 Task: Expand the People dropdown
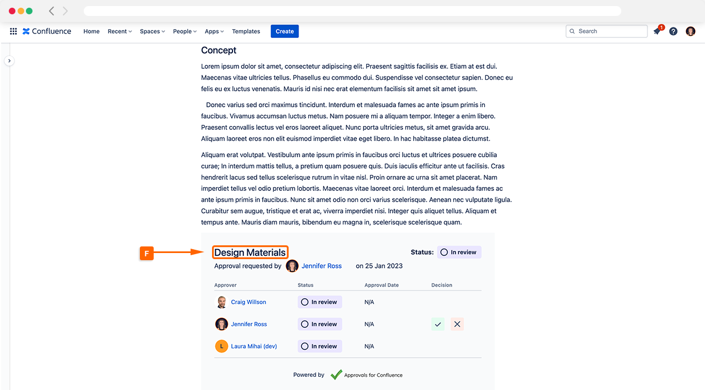(x=185, y=31)
